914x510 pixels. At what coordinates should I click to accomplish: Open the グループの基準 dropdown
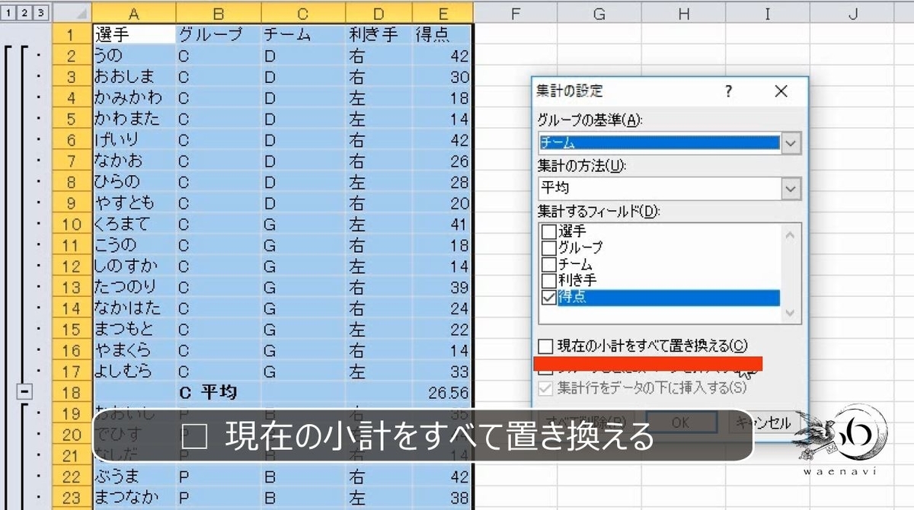tap(790, 142)
